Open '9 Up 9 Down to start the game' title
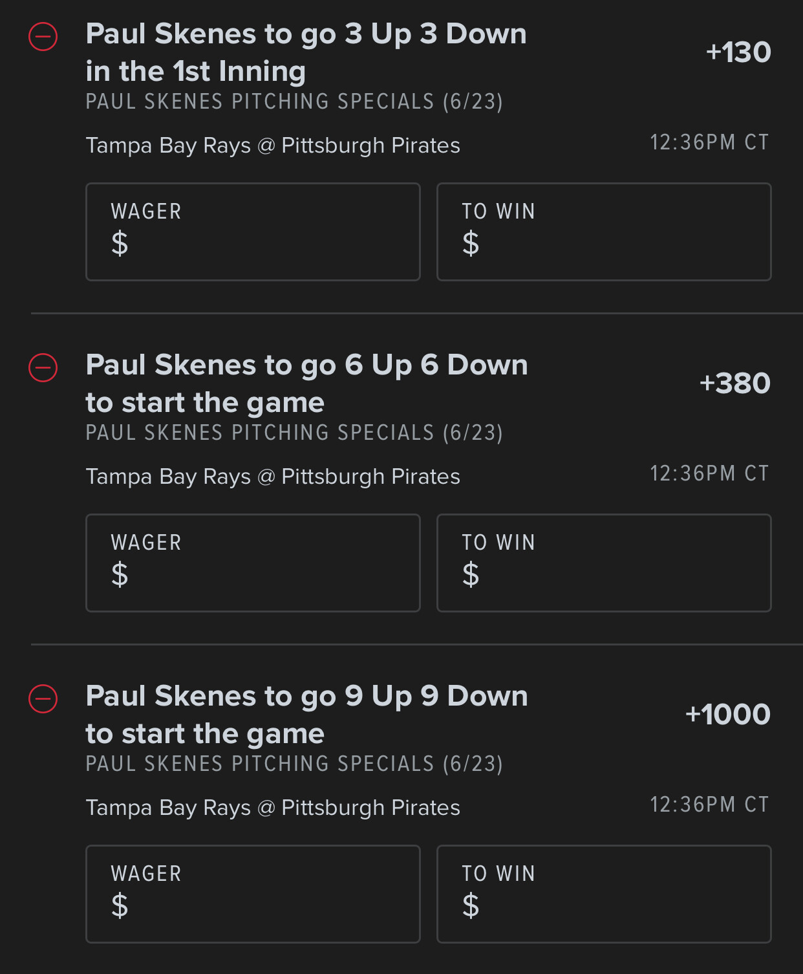Image resolution: width=803 pixels, height=974 pixels. (306, 715)
